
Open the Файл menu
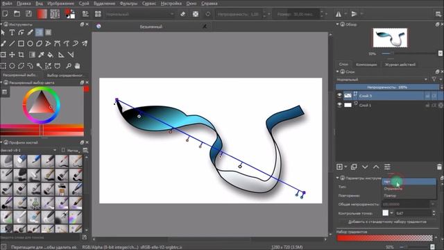pos(6,3)
